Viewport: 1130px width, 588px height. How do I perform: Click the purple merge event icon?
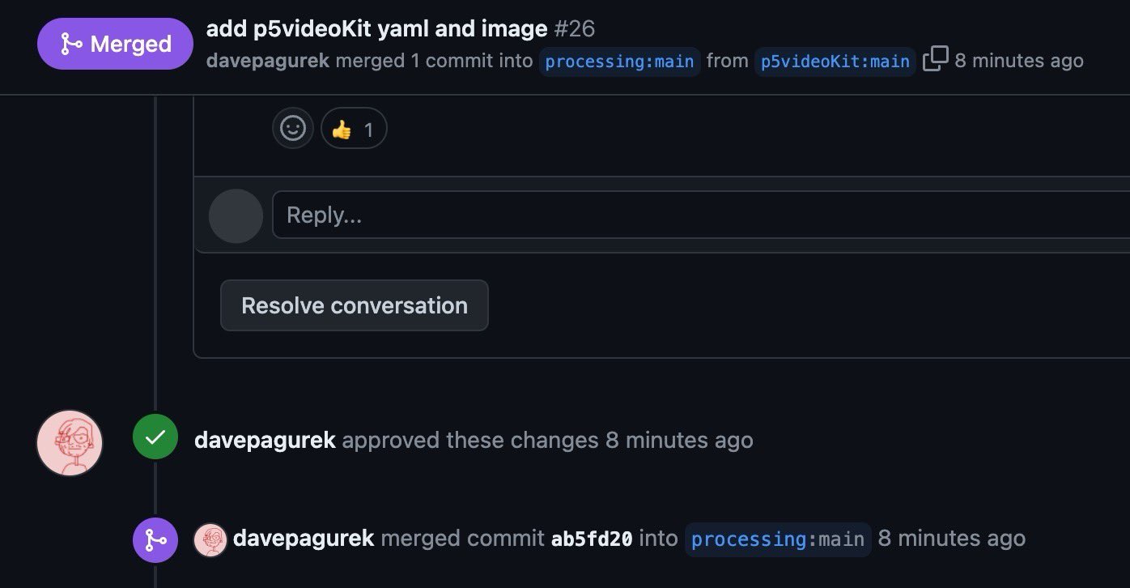(155, 539)
